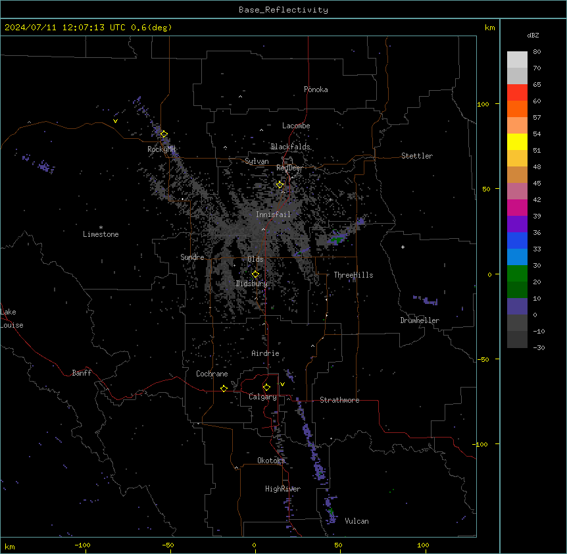567x554 pixels.
Task: Click the Lake Louise label
Action: [12, 318]
